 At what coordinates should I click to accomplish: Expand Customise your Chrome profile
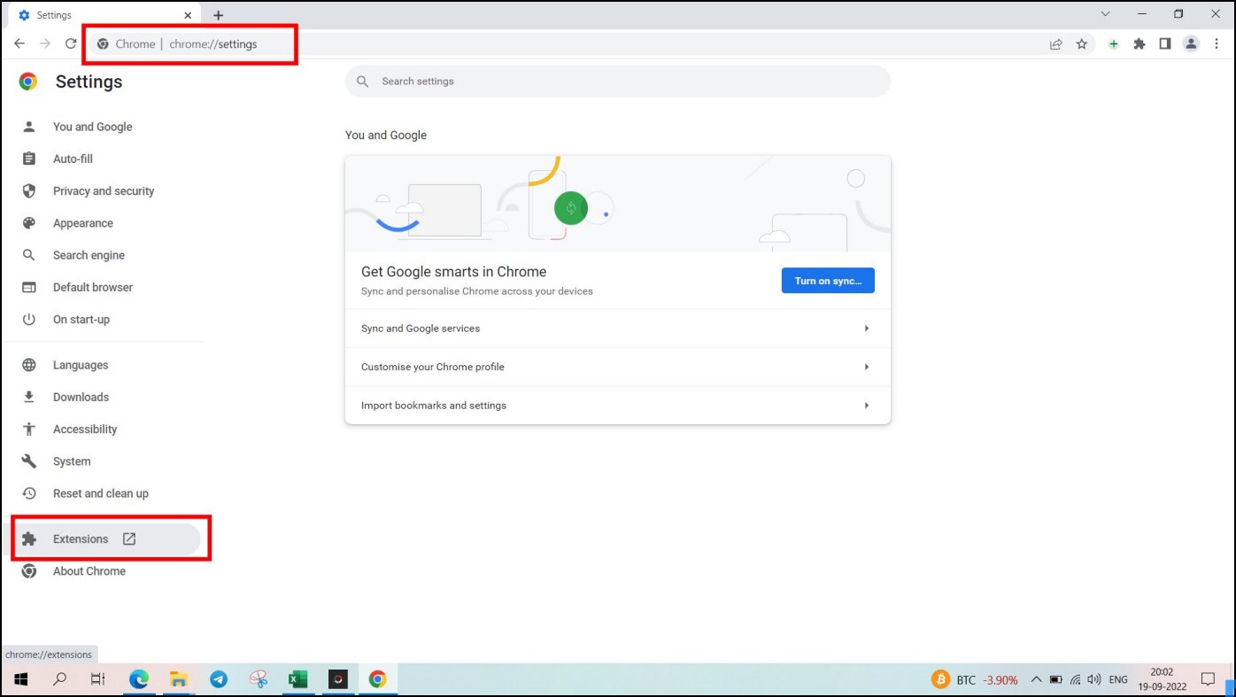618,367
